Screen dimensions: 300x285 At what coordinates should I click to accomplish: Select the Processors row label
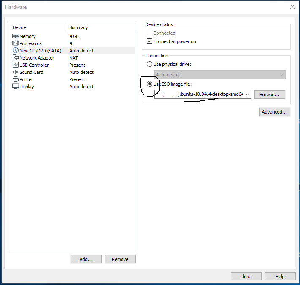coord(30,43)
